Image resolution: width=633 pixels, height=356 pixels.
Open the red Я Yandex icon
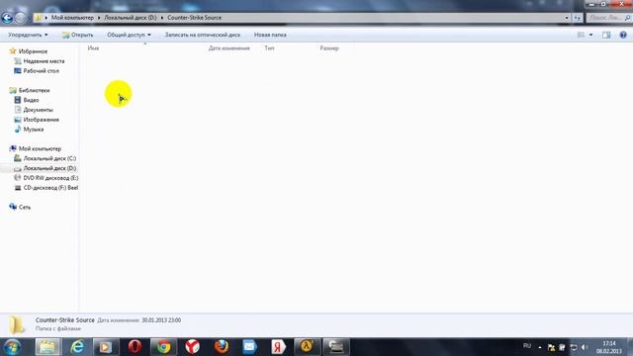tap(279, 347)
